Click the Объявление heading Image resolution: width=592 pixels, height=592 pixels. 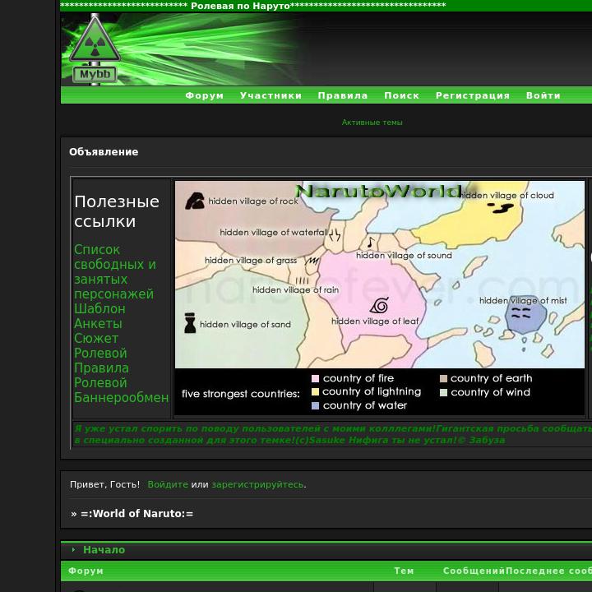click(x=104, y=152)
